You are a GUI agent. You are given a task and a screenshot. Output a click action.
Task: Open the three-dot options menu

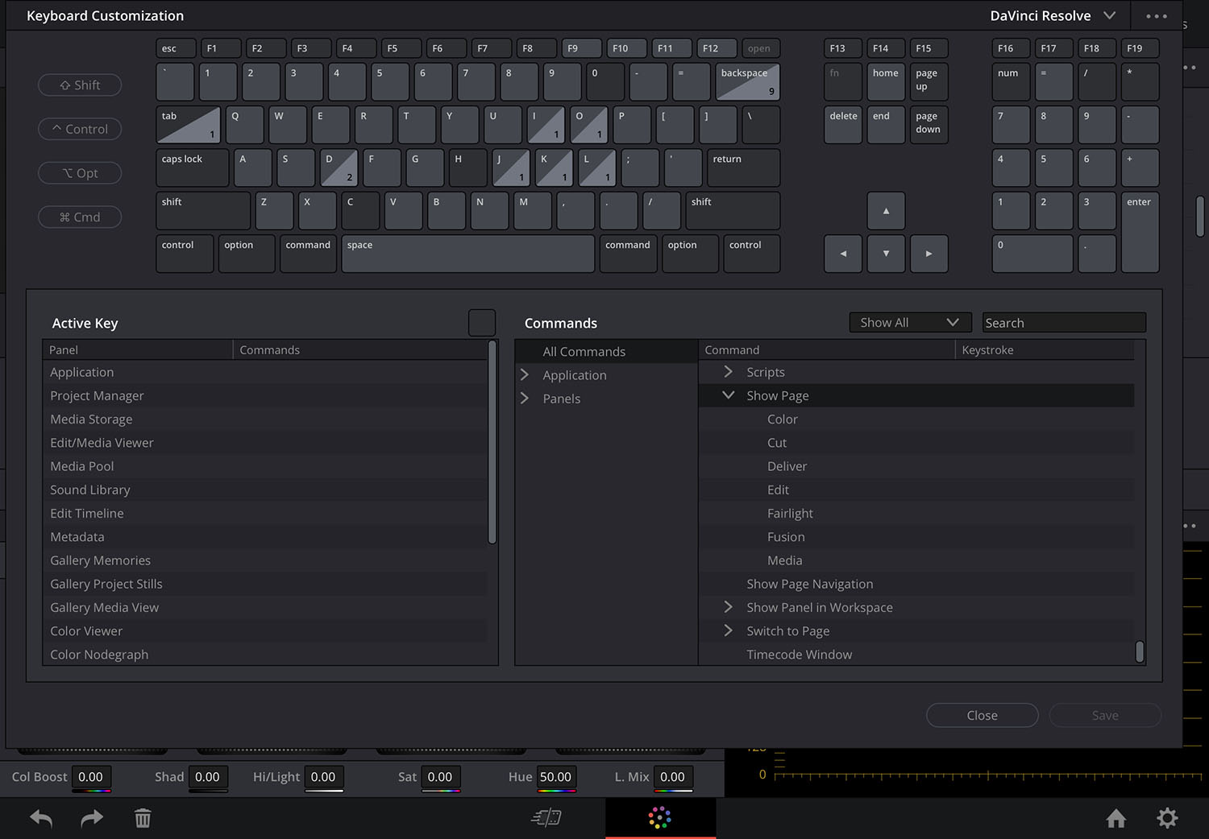click(x=1156, y=16)
